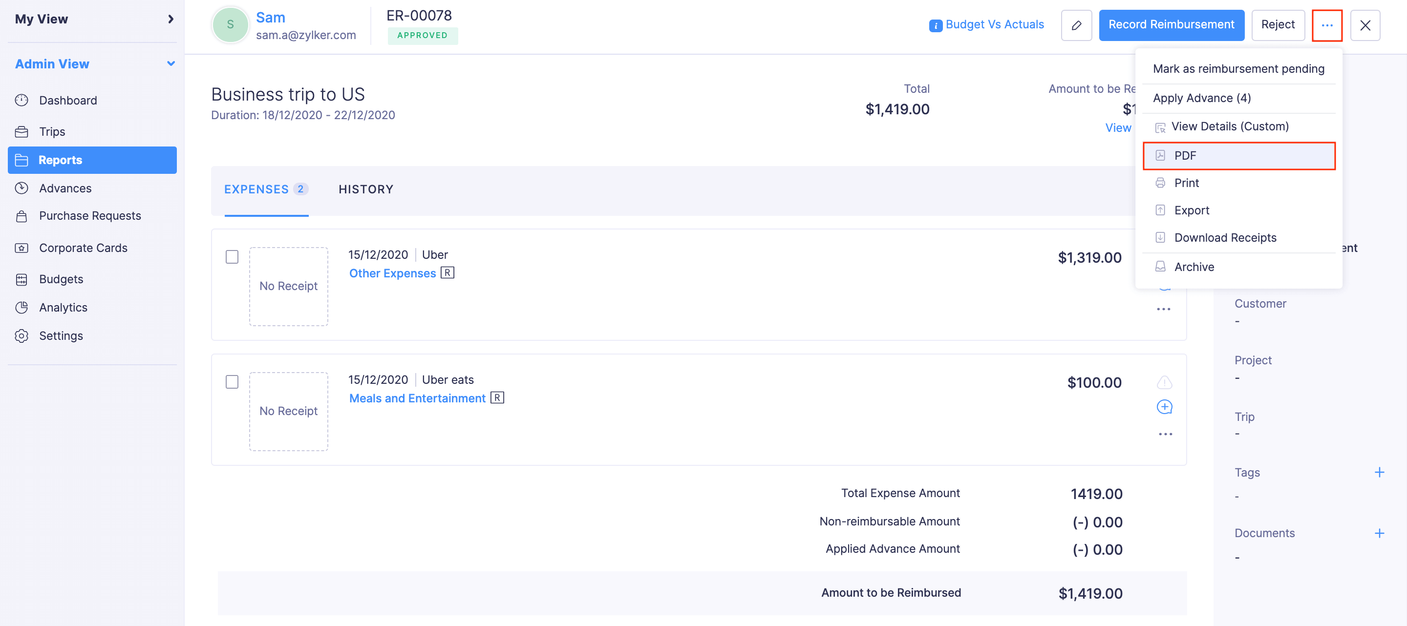
Task: Click the Download Receipts icon in menu
Action: [1160, 237]
